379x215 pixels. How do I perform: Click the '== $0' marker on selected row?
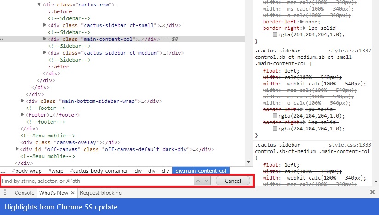click(x=170, y=39)
